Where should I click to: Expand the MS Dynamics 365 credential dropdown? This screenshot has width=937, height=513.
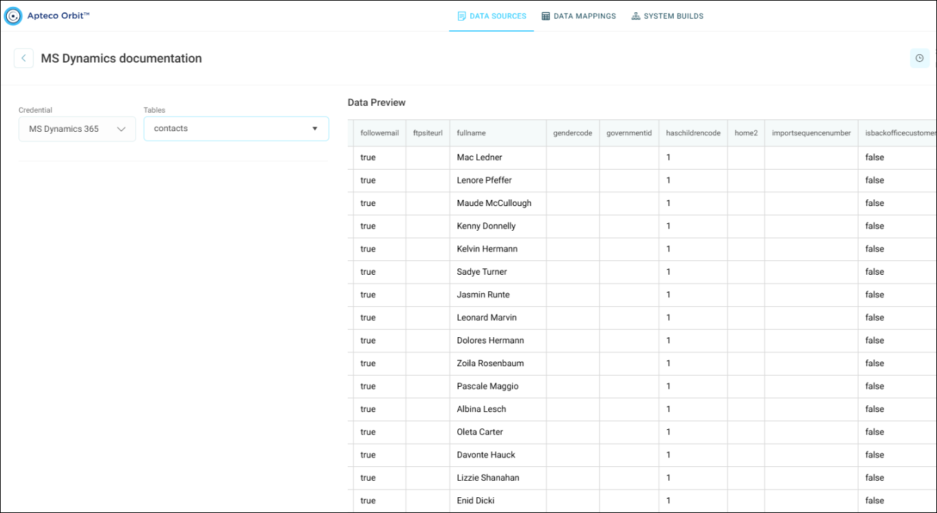77,129
